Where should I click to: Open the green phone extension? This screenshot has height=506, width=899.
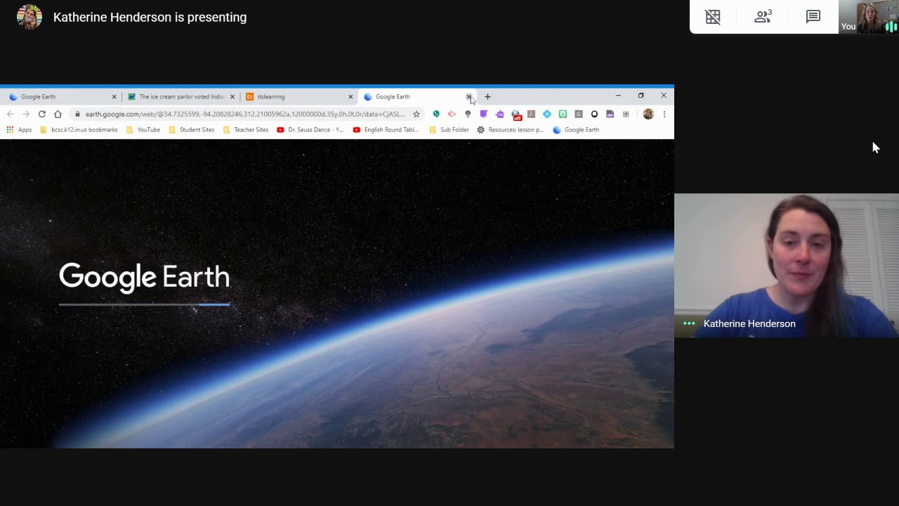[x=436, y=114]
